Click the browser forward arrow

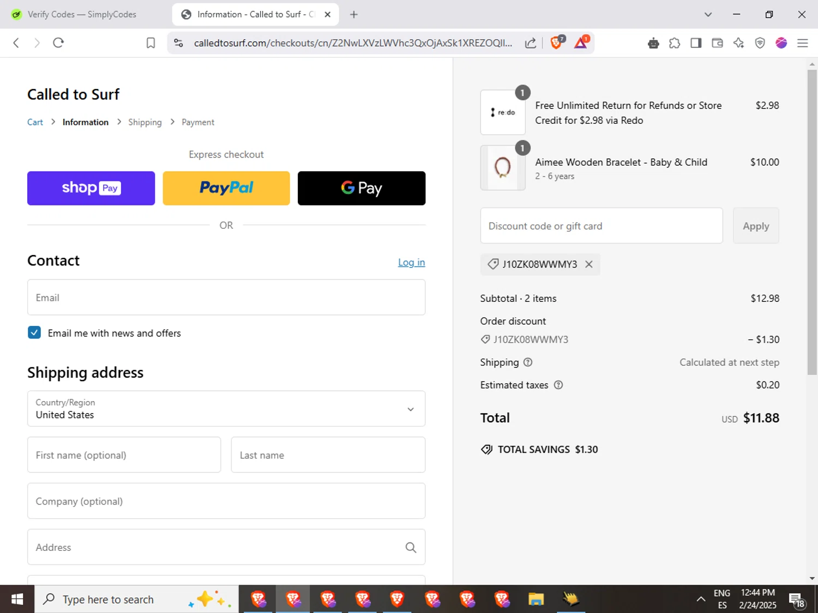coord(37,43)
